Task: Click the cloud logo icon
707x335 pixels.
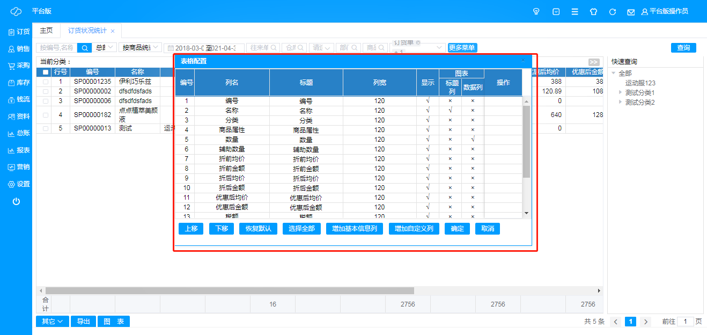Action: click(16, 11)
